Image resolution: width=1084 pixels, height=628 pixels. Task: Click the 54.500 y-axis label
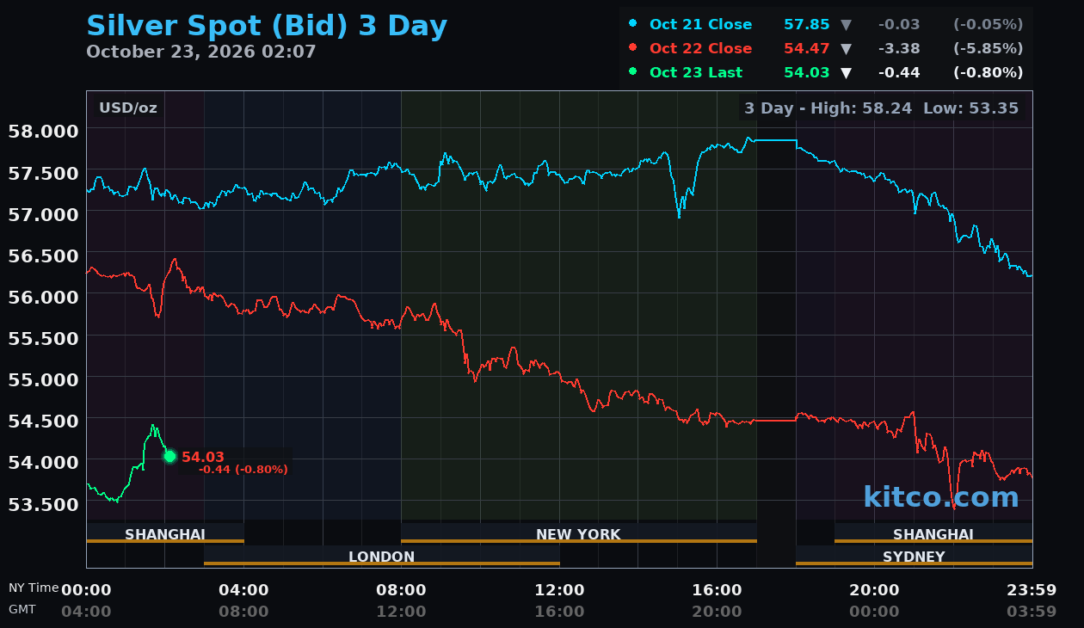43,420
